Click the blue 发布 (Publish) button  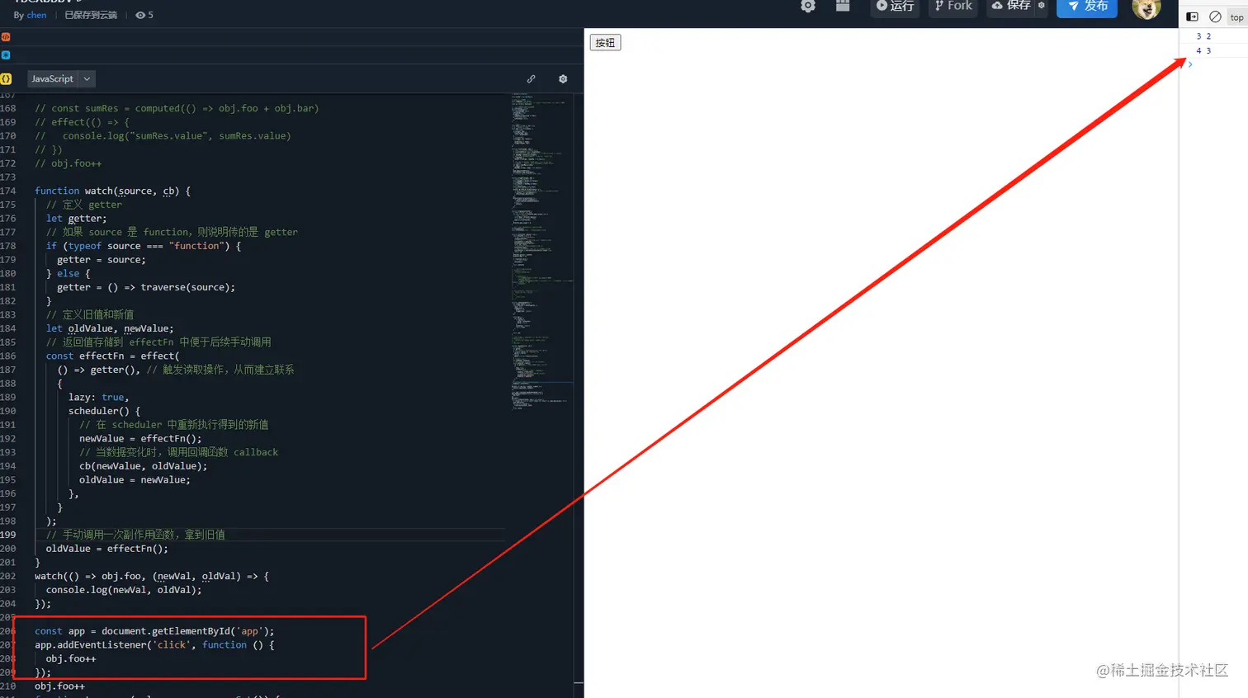tap(1087, 7)
